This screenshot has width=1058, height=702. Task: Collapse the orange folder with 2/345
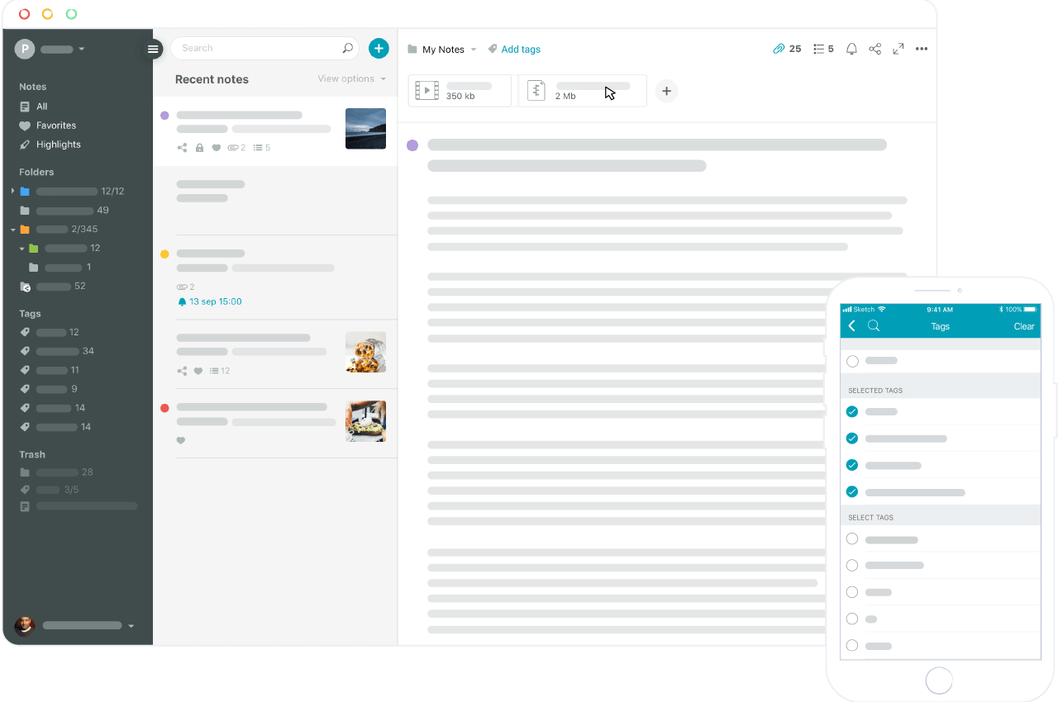[13, 230]
